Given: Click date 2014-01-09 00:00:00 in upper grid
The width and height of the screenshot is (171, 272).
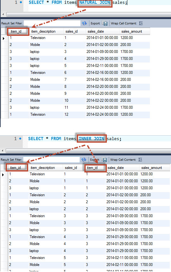Looking at the screenshot, I should tap(102, 52).
